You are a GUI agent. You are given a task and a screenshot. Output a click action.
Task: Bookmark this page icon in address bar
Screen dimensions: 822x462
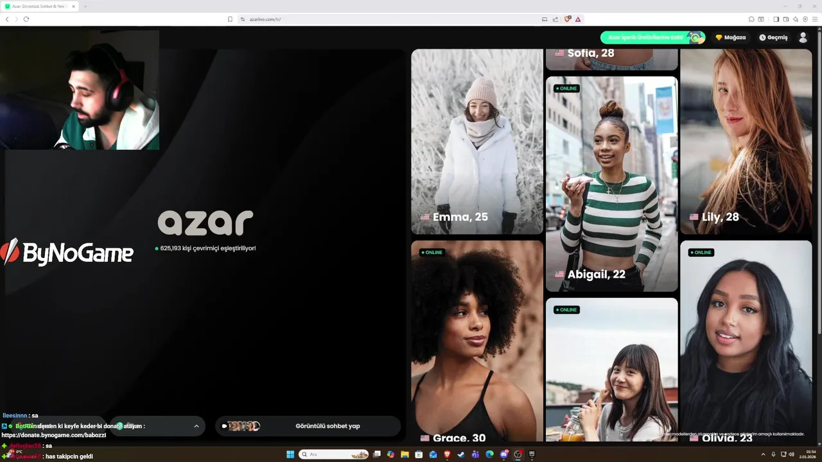230,19
